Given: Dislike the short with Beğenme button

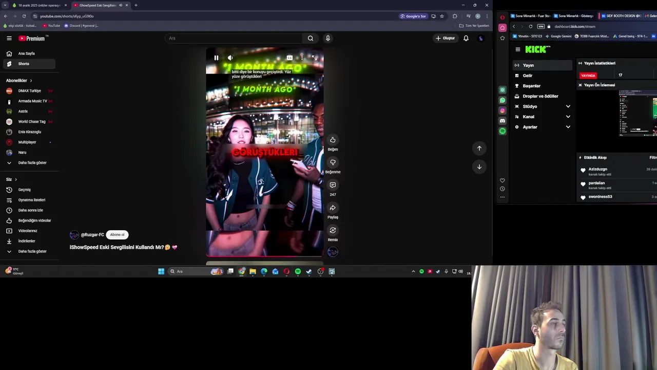Looking at the screenshot, I should click(333, 162).
